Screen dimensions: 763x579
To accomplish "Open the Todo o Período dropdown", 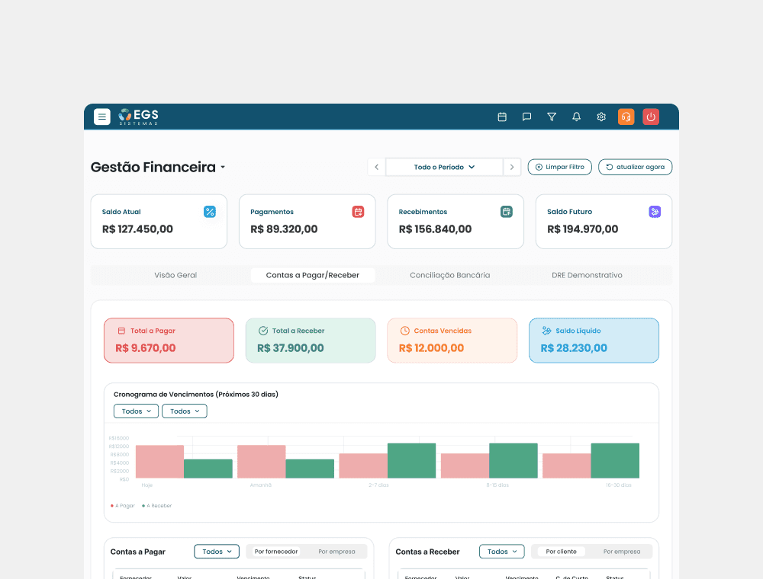I will pyautogui.click(x=444, y=167).
